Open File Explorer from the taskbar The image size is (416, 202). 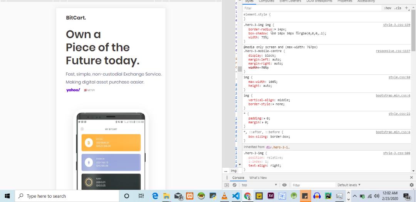coord(166,196)
